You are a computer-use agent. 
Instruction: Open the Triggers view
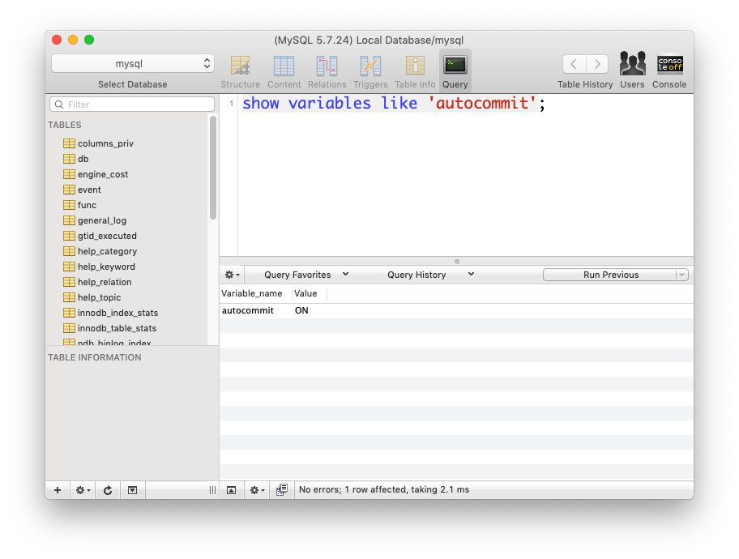[x=370, y=71]
